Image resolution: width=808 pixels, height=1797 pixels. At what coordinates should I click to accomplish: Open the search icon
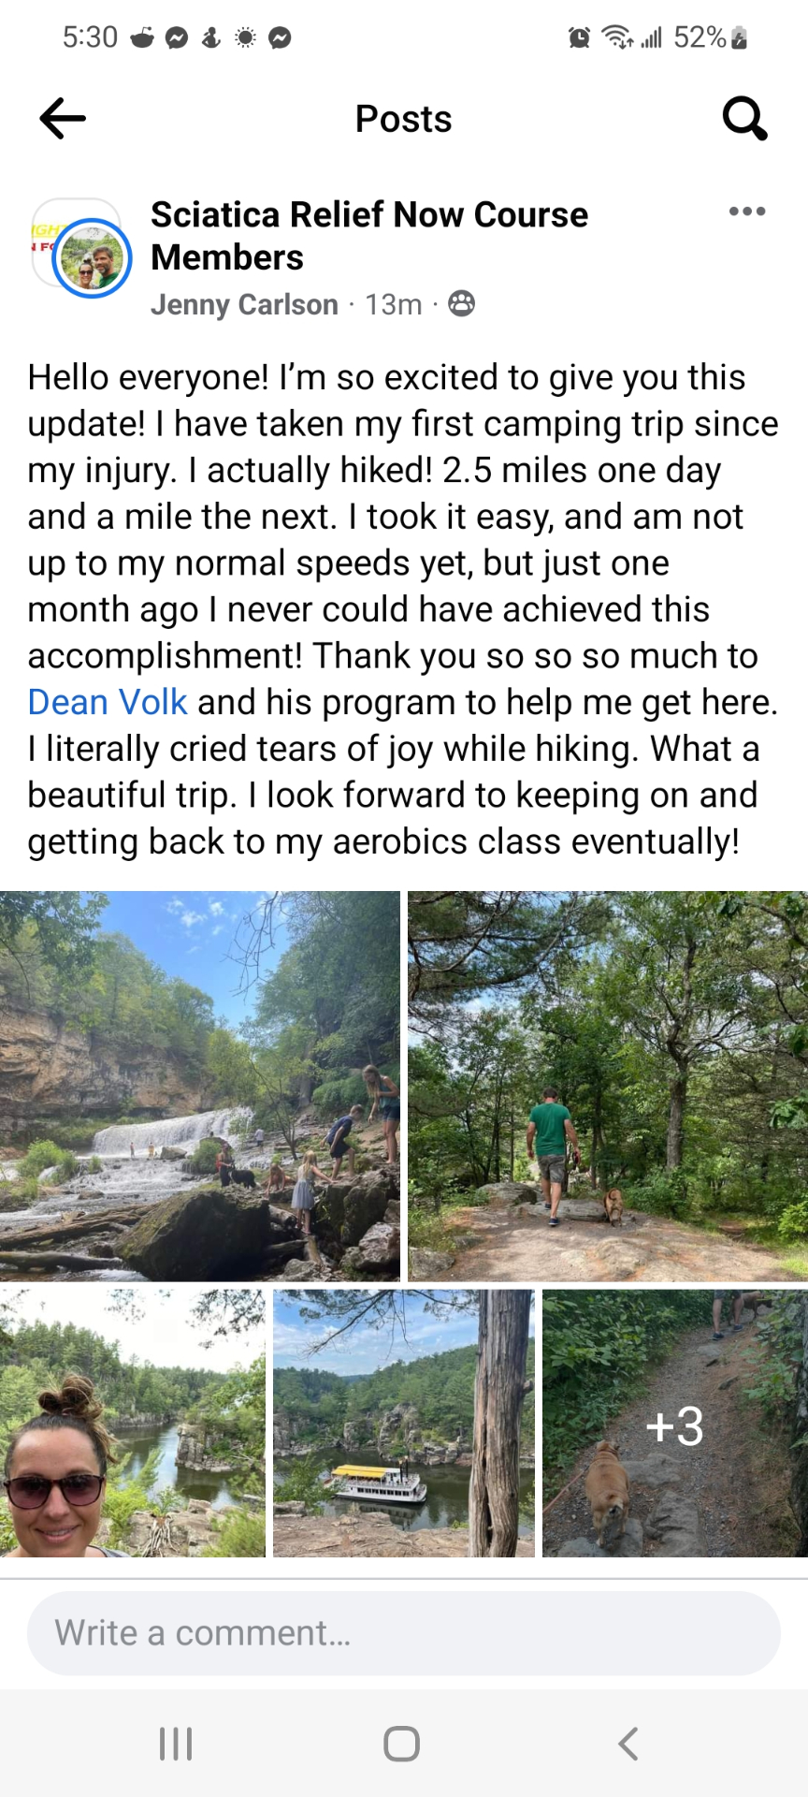click(x=743, y=118)
